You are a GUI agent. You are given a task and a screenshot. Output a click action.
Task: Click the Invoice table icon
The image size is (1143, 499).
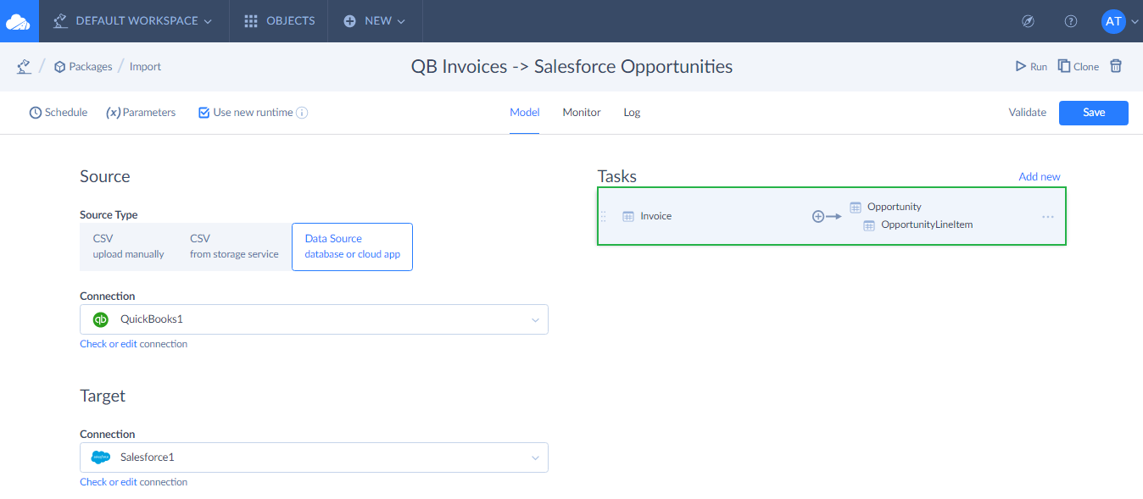pos(628,216)
